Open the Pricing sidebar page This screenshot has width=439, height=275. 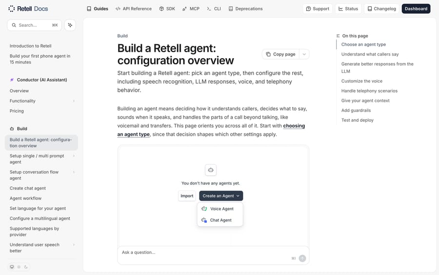[x=17, y=111]
